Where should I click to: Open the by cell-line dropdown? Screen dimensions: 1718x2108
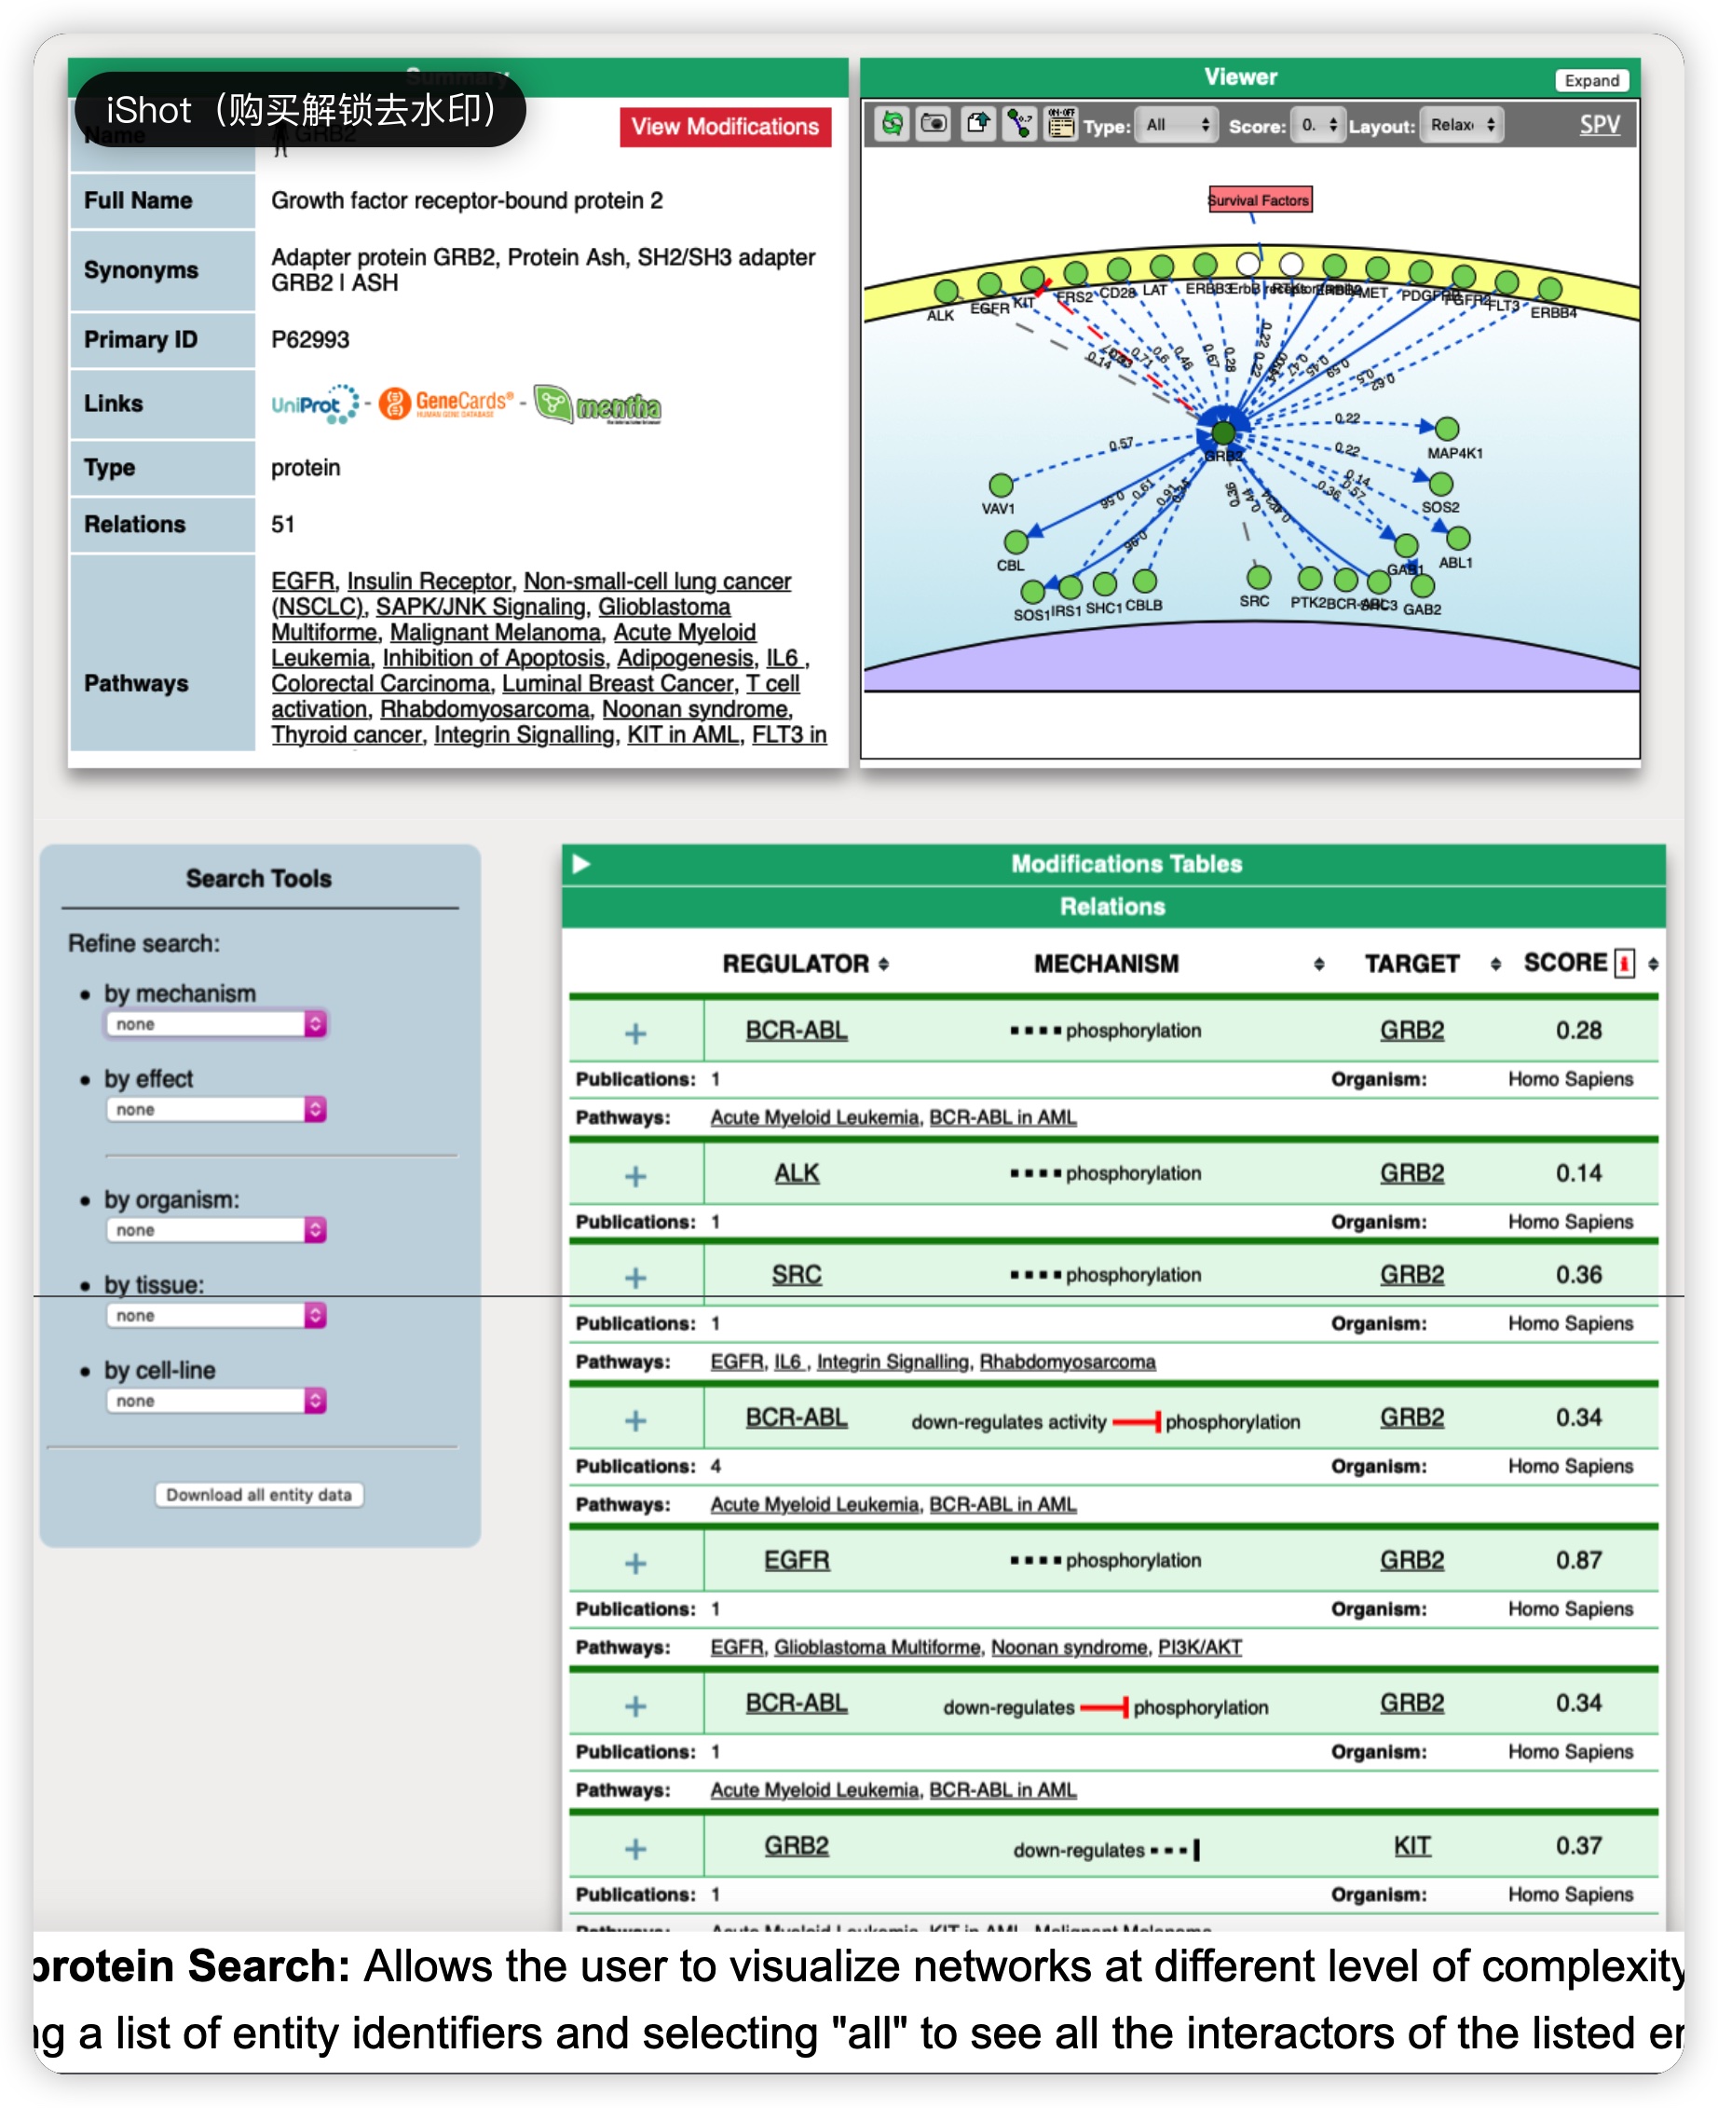(x=217, y=1401)
